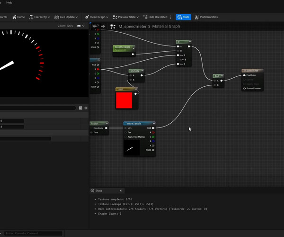284x237 pixels.
Task: Click the Material Graph breadcrumb
Action: point(166,26)
